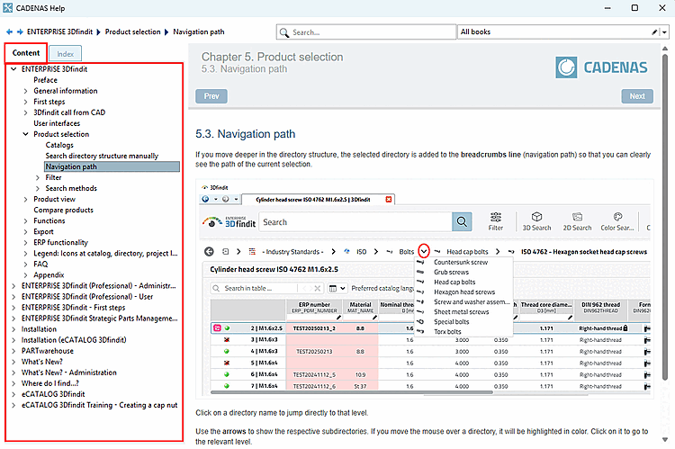Go to the previous page with Prev

pyautogui.click(x=211, y=96)
